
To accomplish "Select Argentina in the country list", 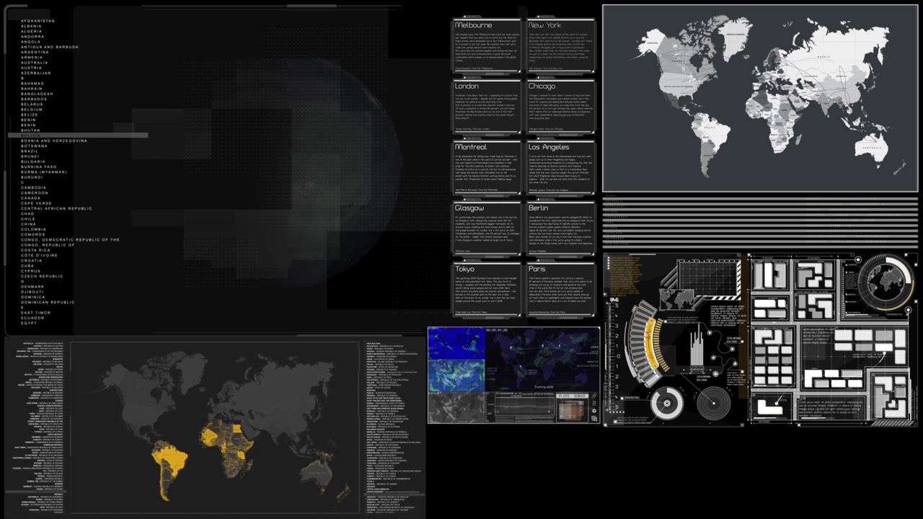I will (35, 53).
